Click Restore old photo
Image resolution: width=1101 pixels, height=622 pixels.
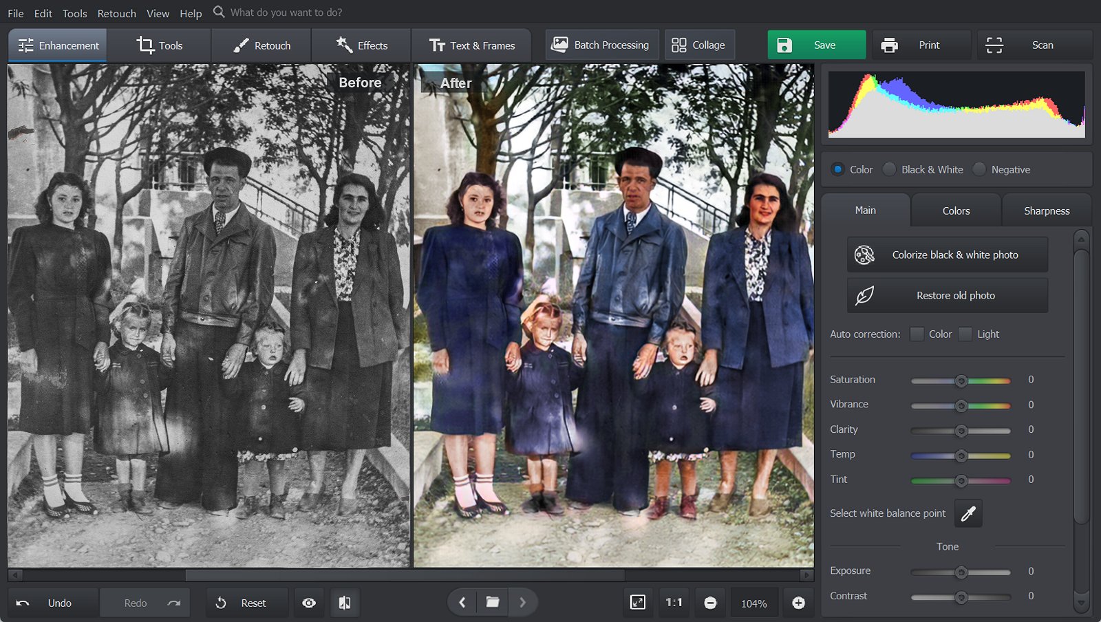click(x=948, y=295)
